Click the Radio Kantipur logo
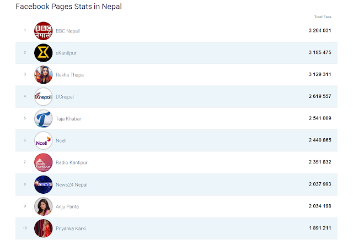Screen dimensions: 353x240 click(43, 162)
